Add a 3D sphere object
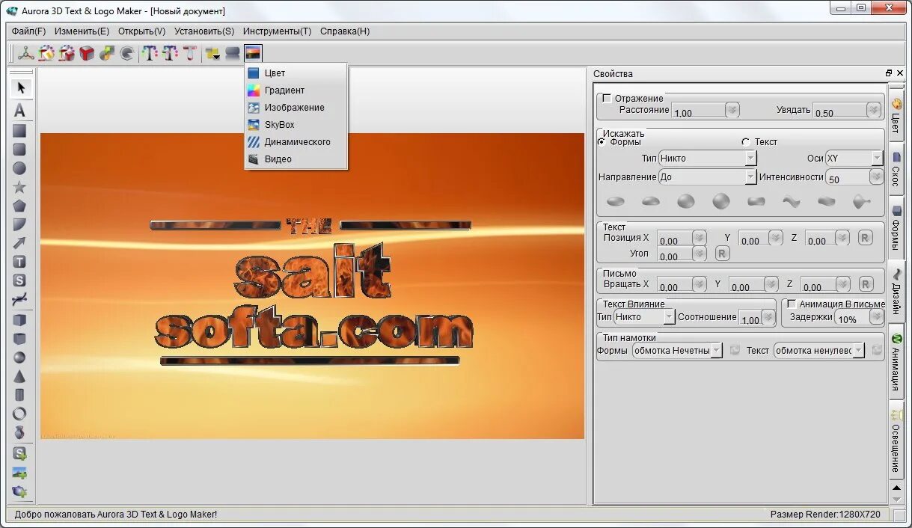The height and width of the screenshot is (528, 912). 20,357
